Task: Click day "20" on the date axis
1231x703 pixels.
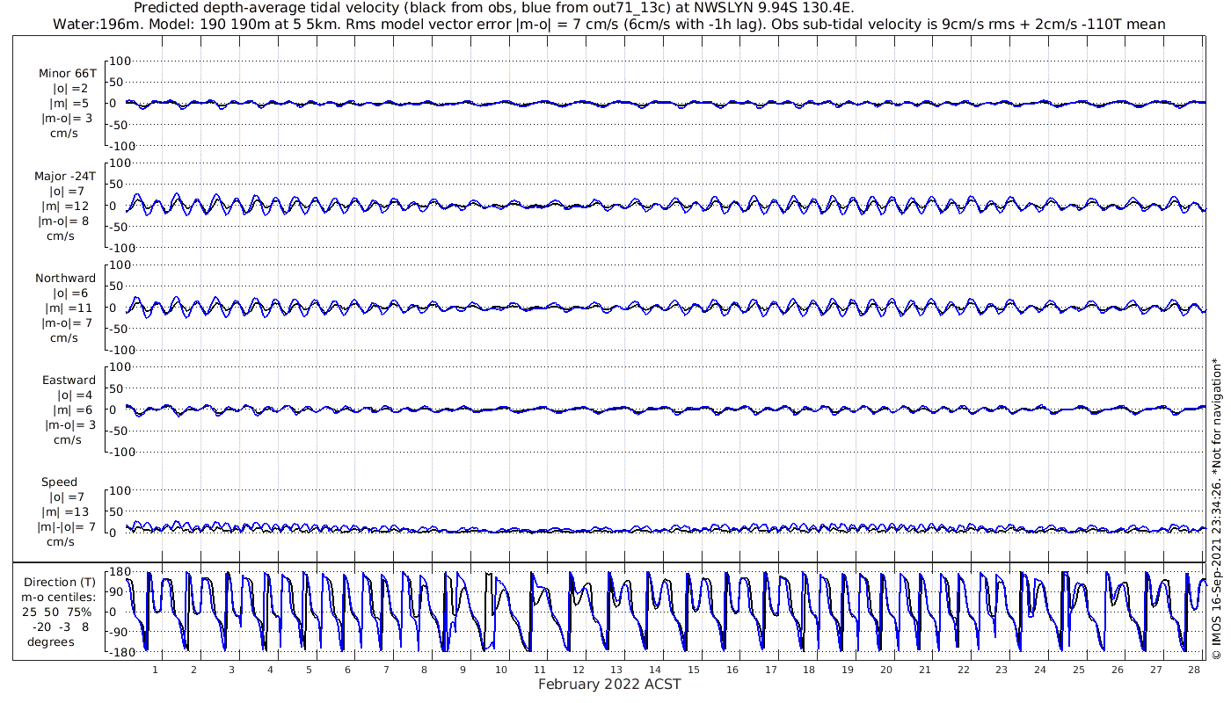Action: [x=886, y=670]
